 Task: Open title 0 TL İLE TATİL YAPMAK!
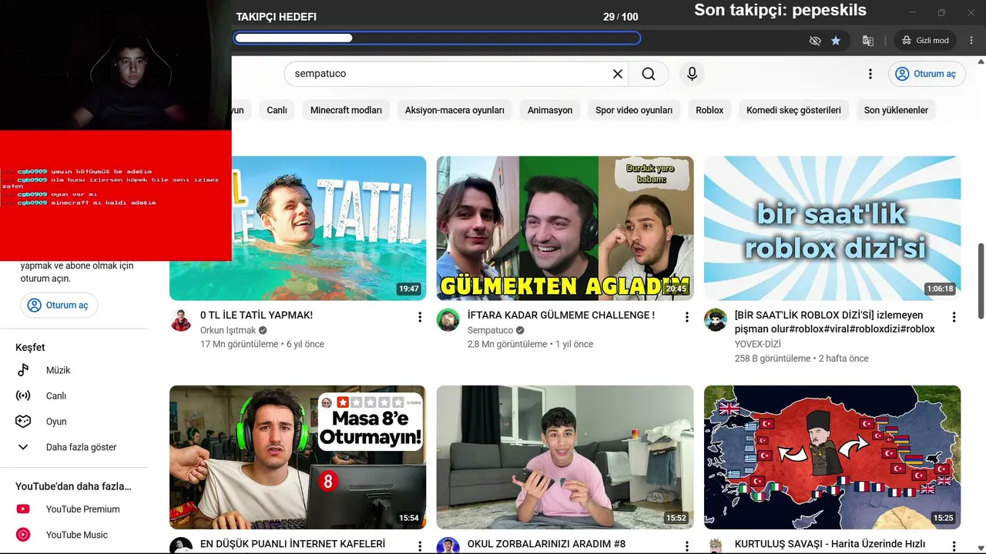point(257,315)
